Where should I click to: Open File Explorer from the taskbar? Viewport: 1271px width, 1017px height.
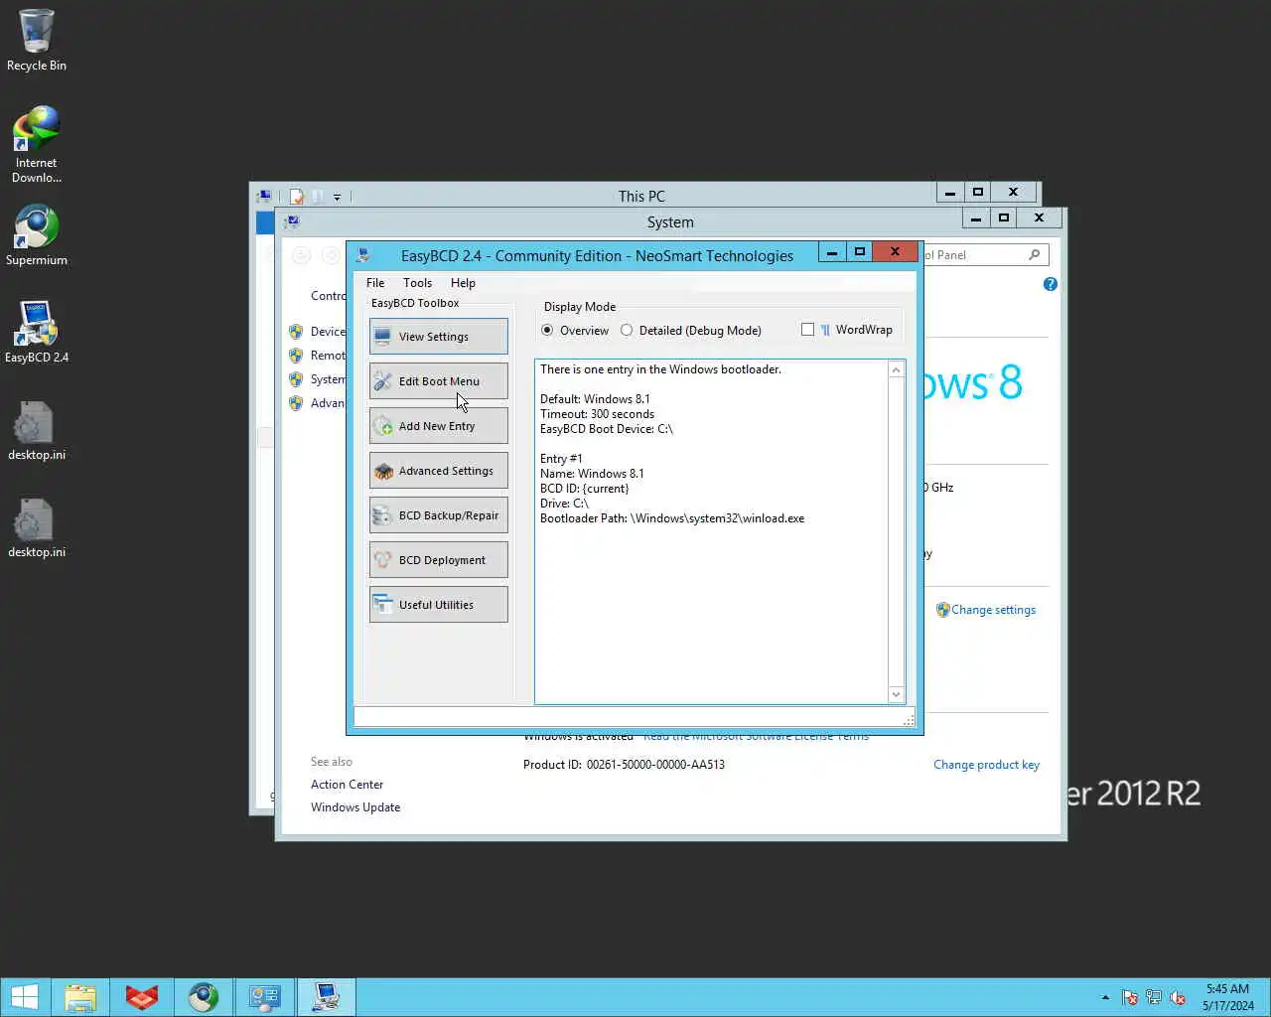(x=80, y=997)
